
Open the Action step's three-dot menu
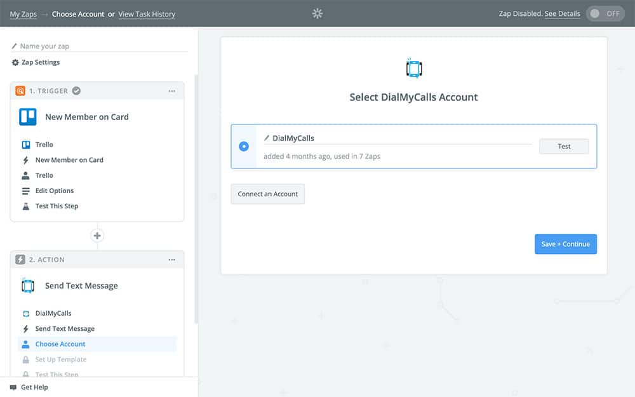coord(171,260)
